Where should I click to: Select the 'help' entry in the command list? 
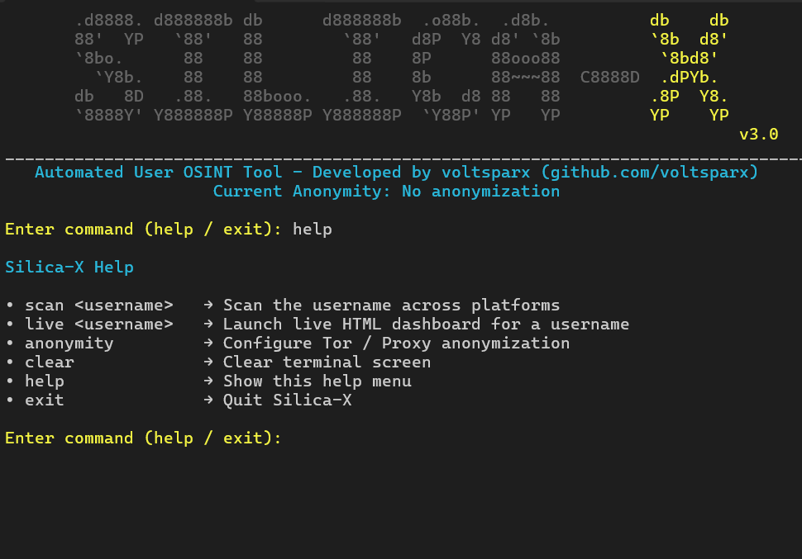pos(45,381)
